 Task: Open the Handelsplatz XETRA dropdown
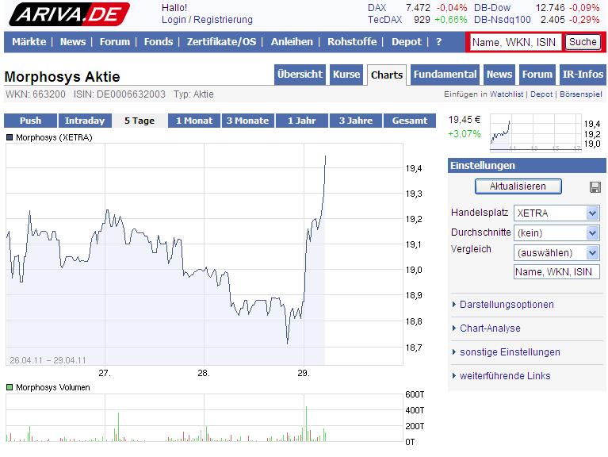pos(556,213)
